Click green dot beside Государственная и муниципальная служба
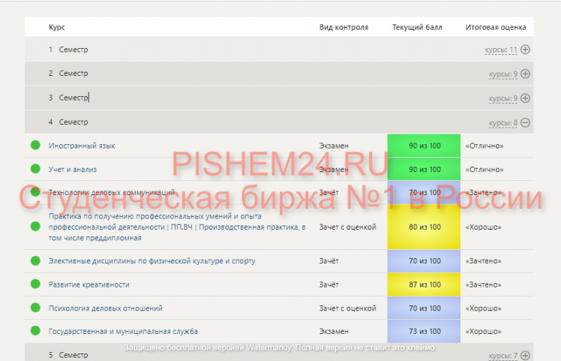This screenshot has width=561, height=361. 35,331
